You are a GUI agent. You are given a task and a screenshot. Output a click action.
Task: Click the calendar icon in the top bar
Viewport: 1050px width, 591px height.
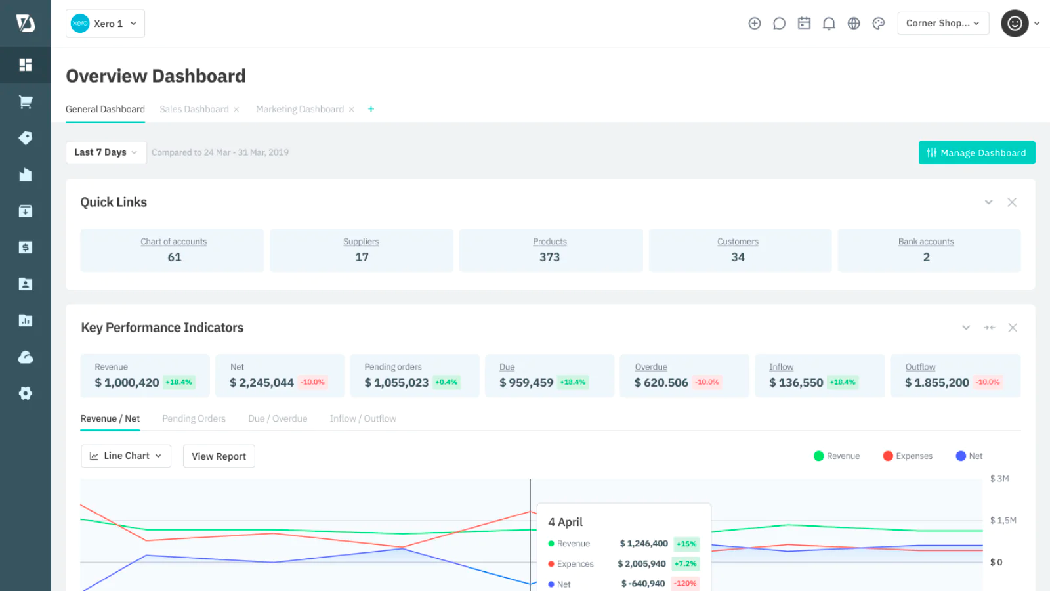(x=803, y=23)
